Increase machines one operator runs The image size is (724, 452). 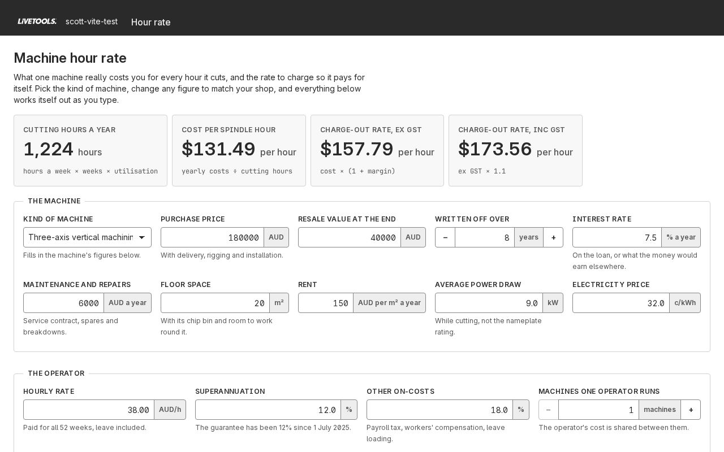tap(691, 410)
